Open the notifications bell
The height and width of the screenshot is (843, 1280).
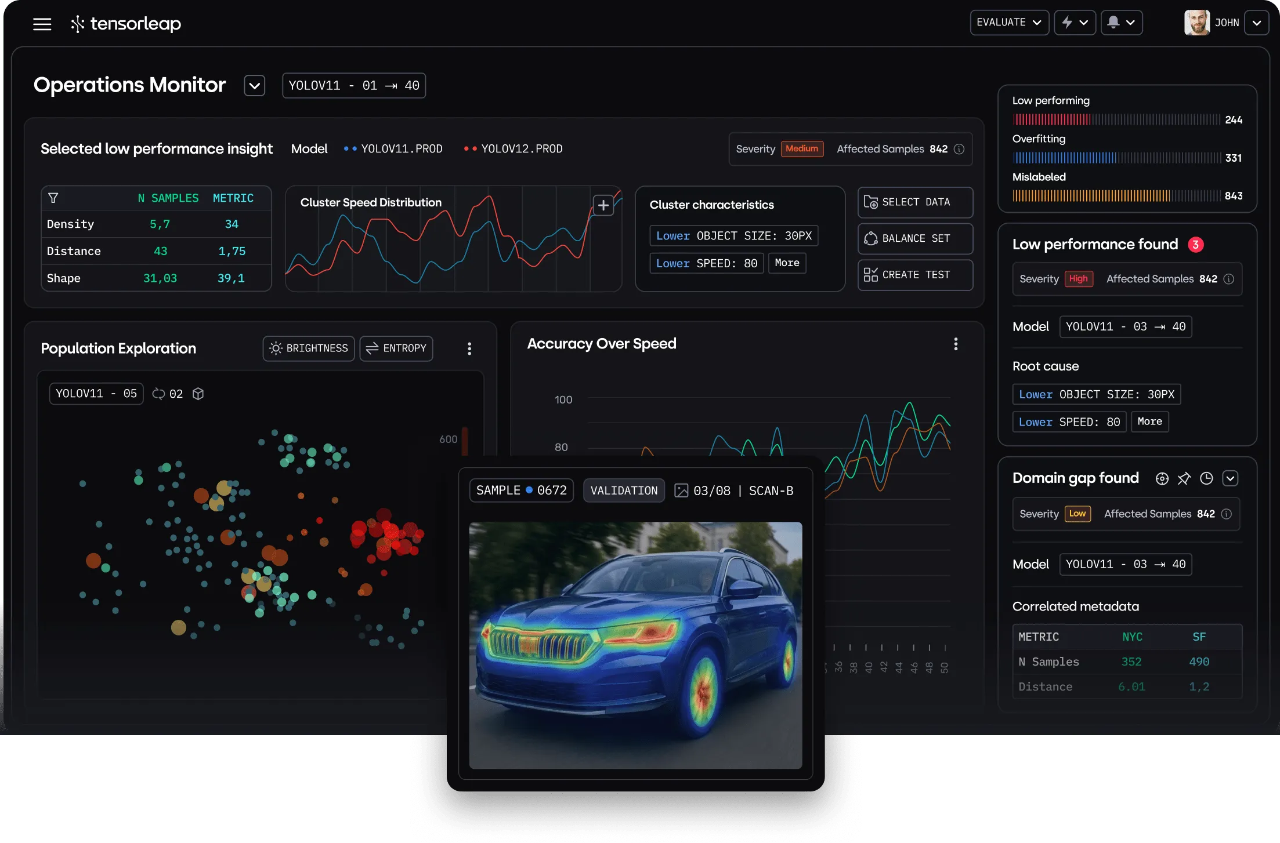[x=1114, y=22]
